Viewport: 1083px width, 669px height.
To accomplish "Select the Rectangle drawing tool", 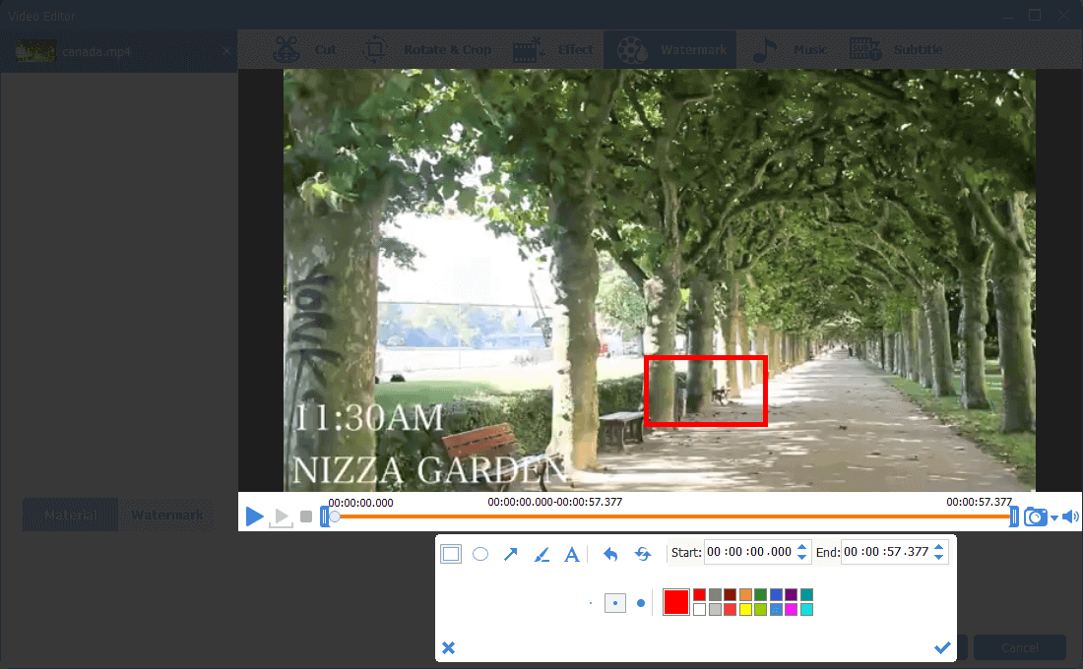I will 451,554.
